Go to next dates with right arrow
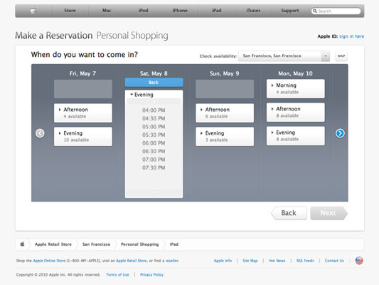379x285 pixels. tap(340, 133)
